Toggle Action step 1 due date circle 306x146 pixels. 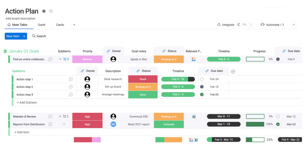(x=202, y=79)
